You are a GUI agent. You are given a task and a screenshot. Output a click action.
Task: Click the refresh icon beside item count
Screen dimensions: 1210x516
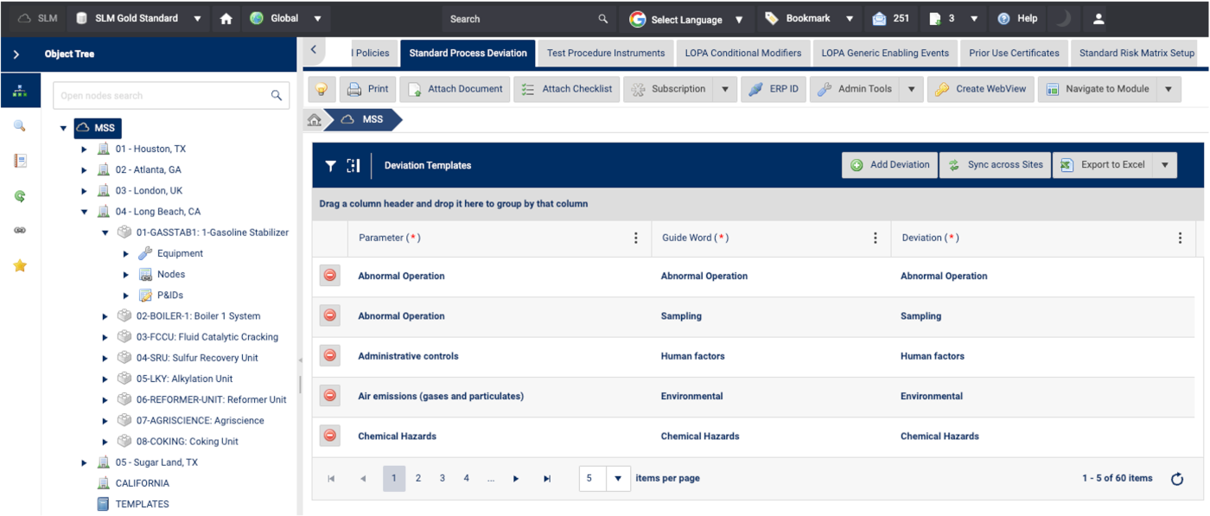pos(1176,479)
